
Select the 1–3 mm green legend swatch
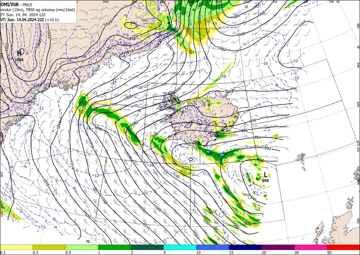pyautogui.click(x=114, y=247)
